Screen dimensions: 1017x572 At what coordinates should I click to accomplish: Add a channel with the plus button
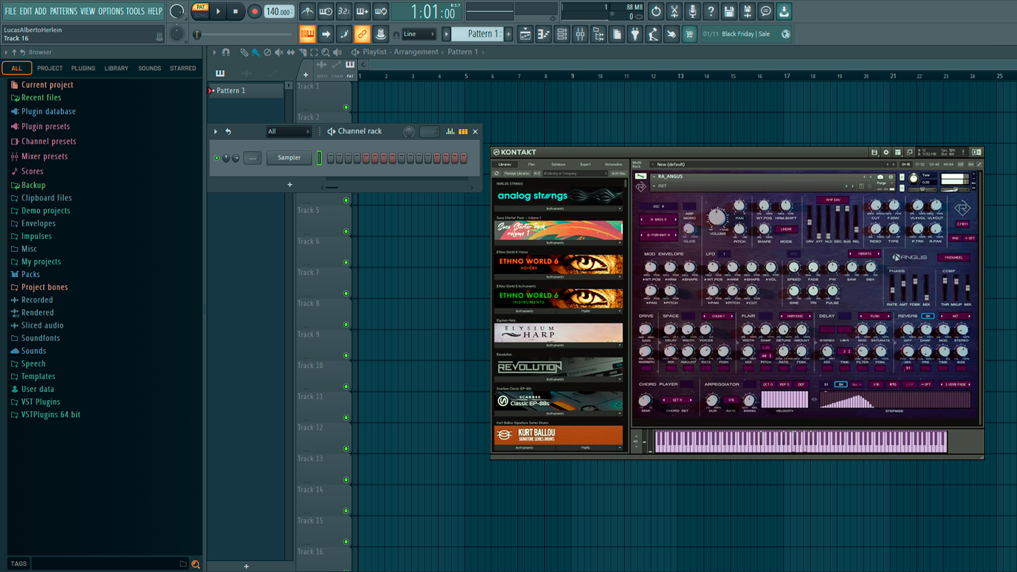point(290,185)
